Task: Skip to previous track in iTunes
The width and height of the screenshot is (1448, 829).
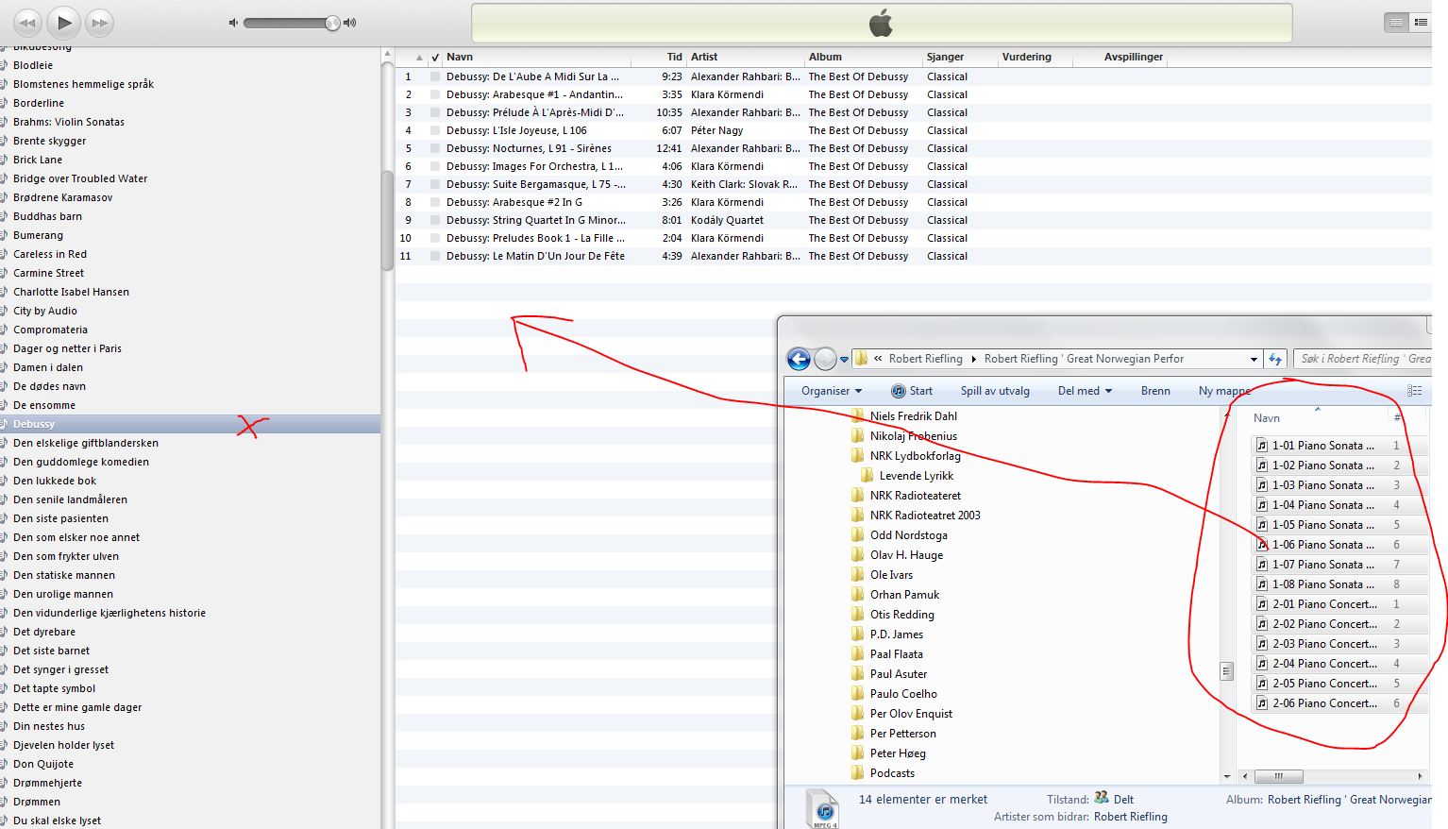Action: click(x=28, y=22)
